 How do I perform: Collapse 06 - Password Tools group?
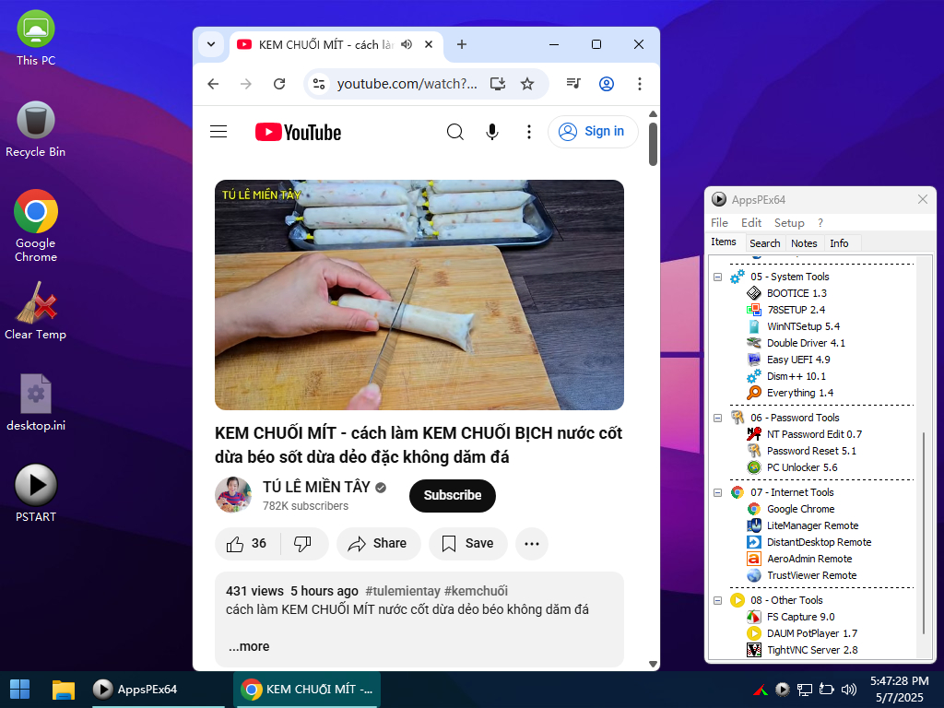click(717, 418)
